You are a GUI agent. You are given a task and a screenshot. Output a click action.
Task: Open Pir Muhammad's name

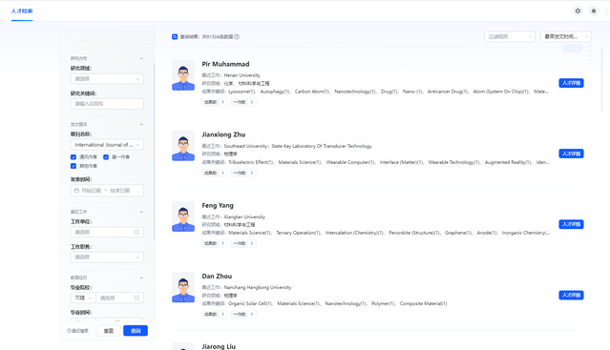click(x=225, y=64)
